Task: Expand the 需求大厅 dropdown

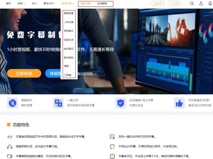Action: tap(49, 3)
